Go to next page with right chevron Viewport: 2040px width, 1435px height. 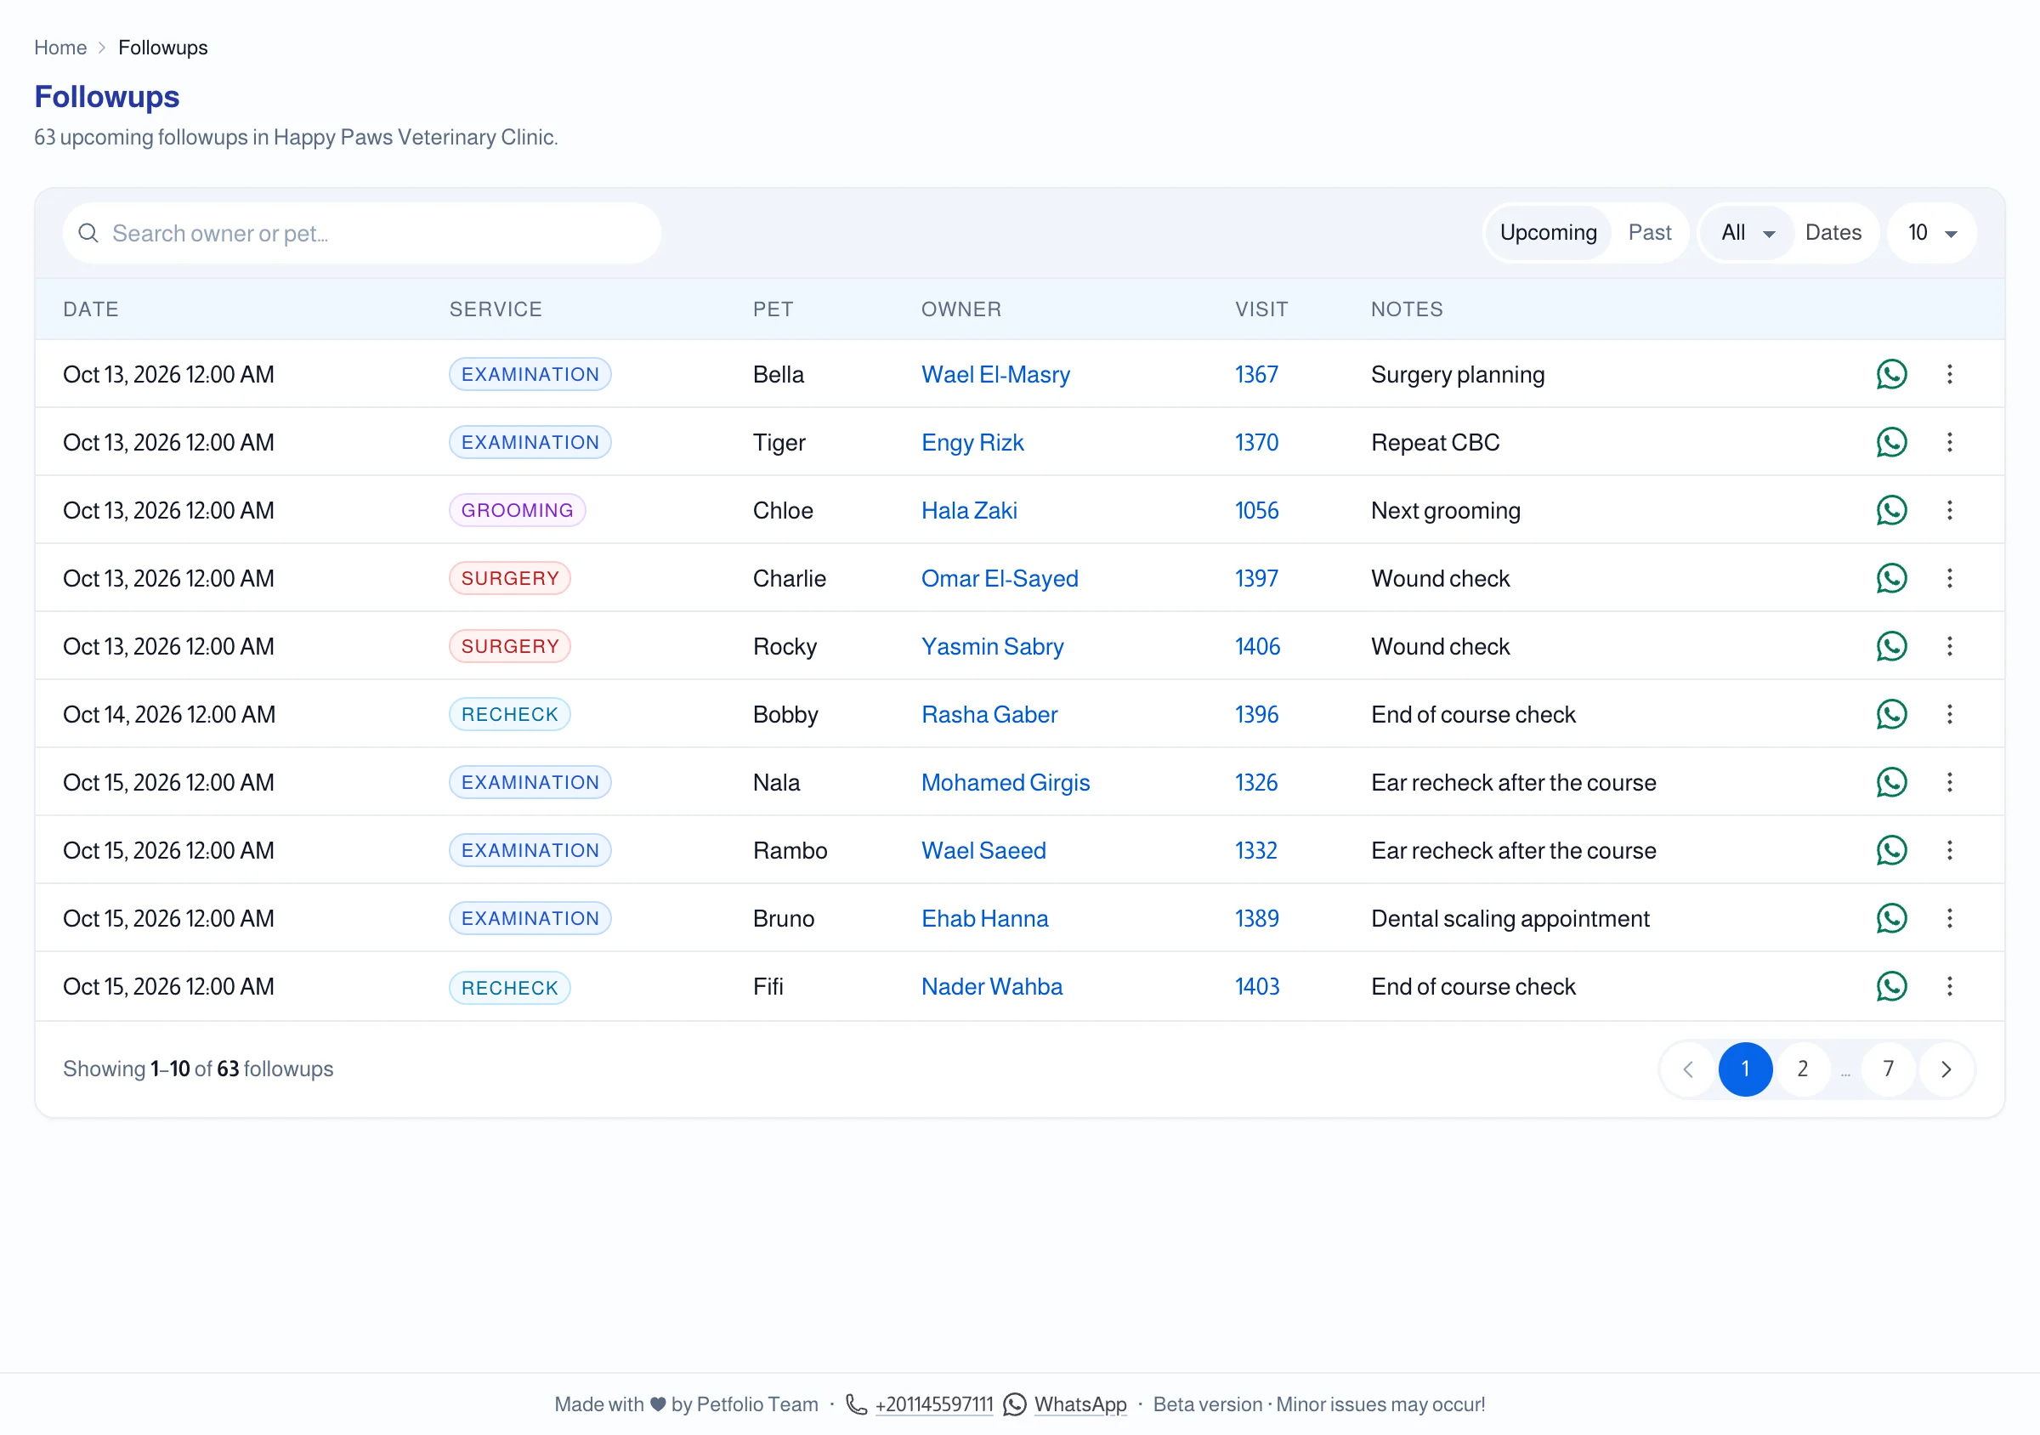[1946, 1069]
